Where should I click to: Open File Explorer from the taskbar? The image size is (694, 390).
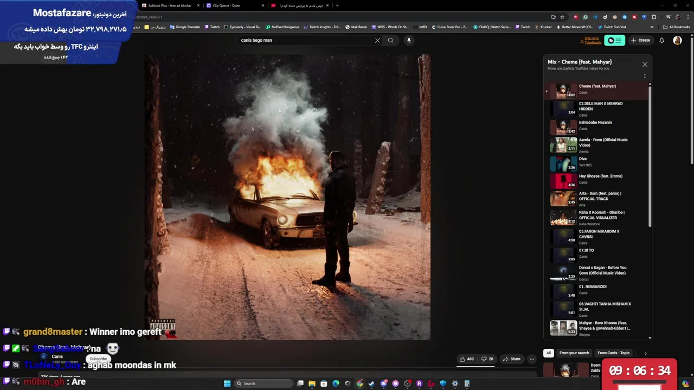tap(312, 383)
